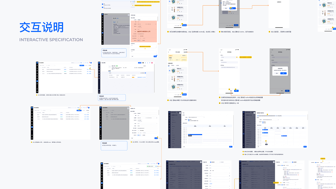
Task: Click black round icon in detail page header
Action: (x=143, y=63)
